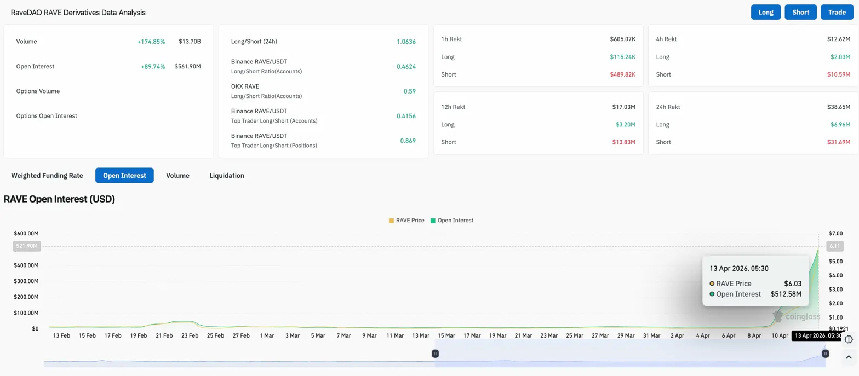Switch to the Weighted Funding Rate tab
Viewport: 859px width, 376px height.
pyautogui.click(x=47, y=176)
